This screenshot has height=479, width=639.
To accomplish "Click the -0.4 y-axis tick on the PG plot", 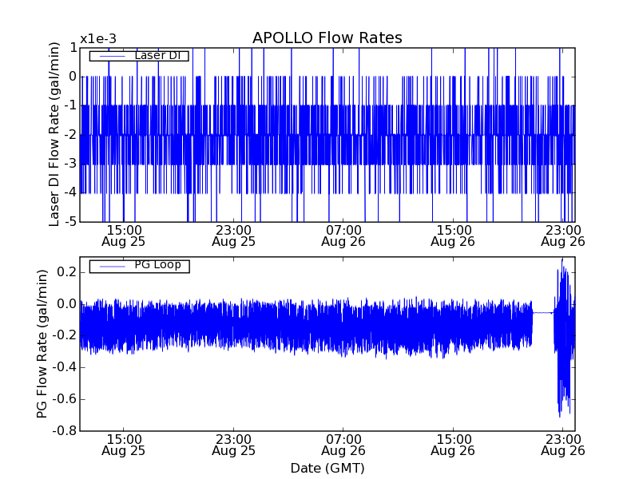I will click(x=64, y=367).
